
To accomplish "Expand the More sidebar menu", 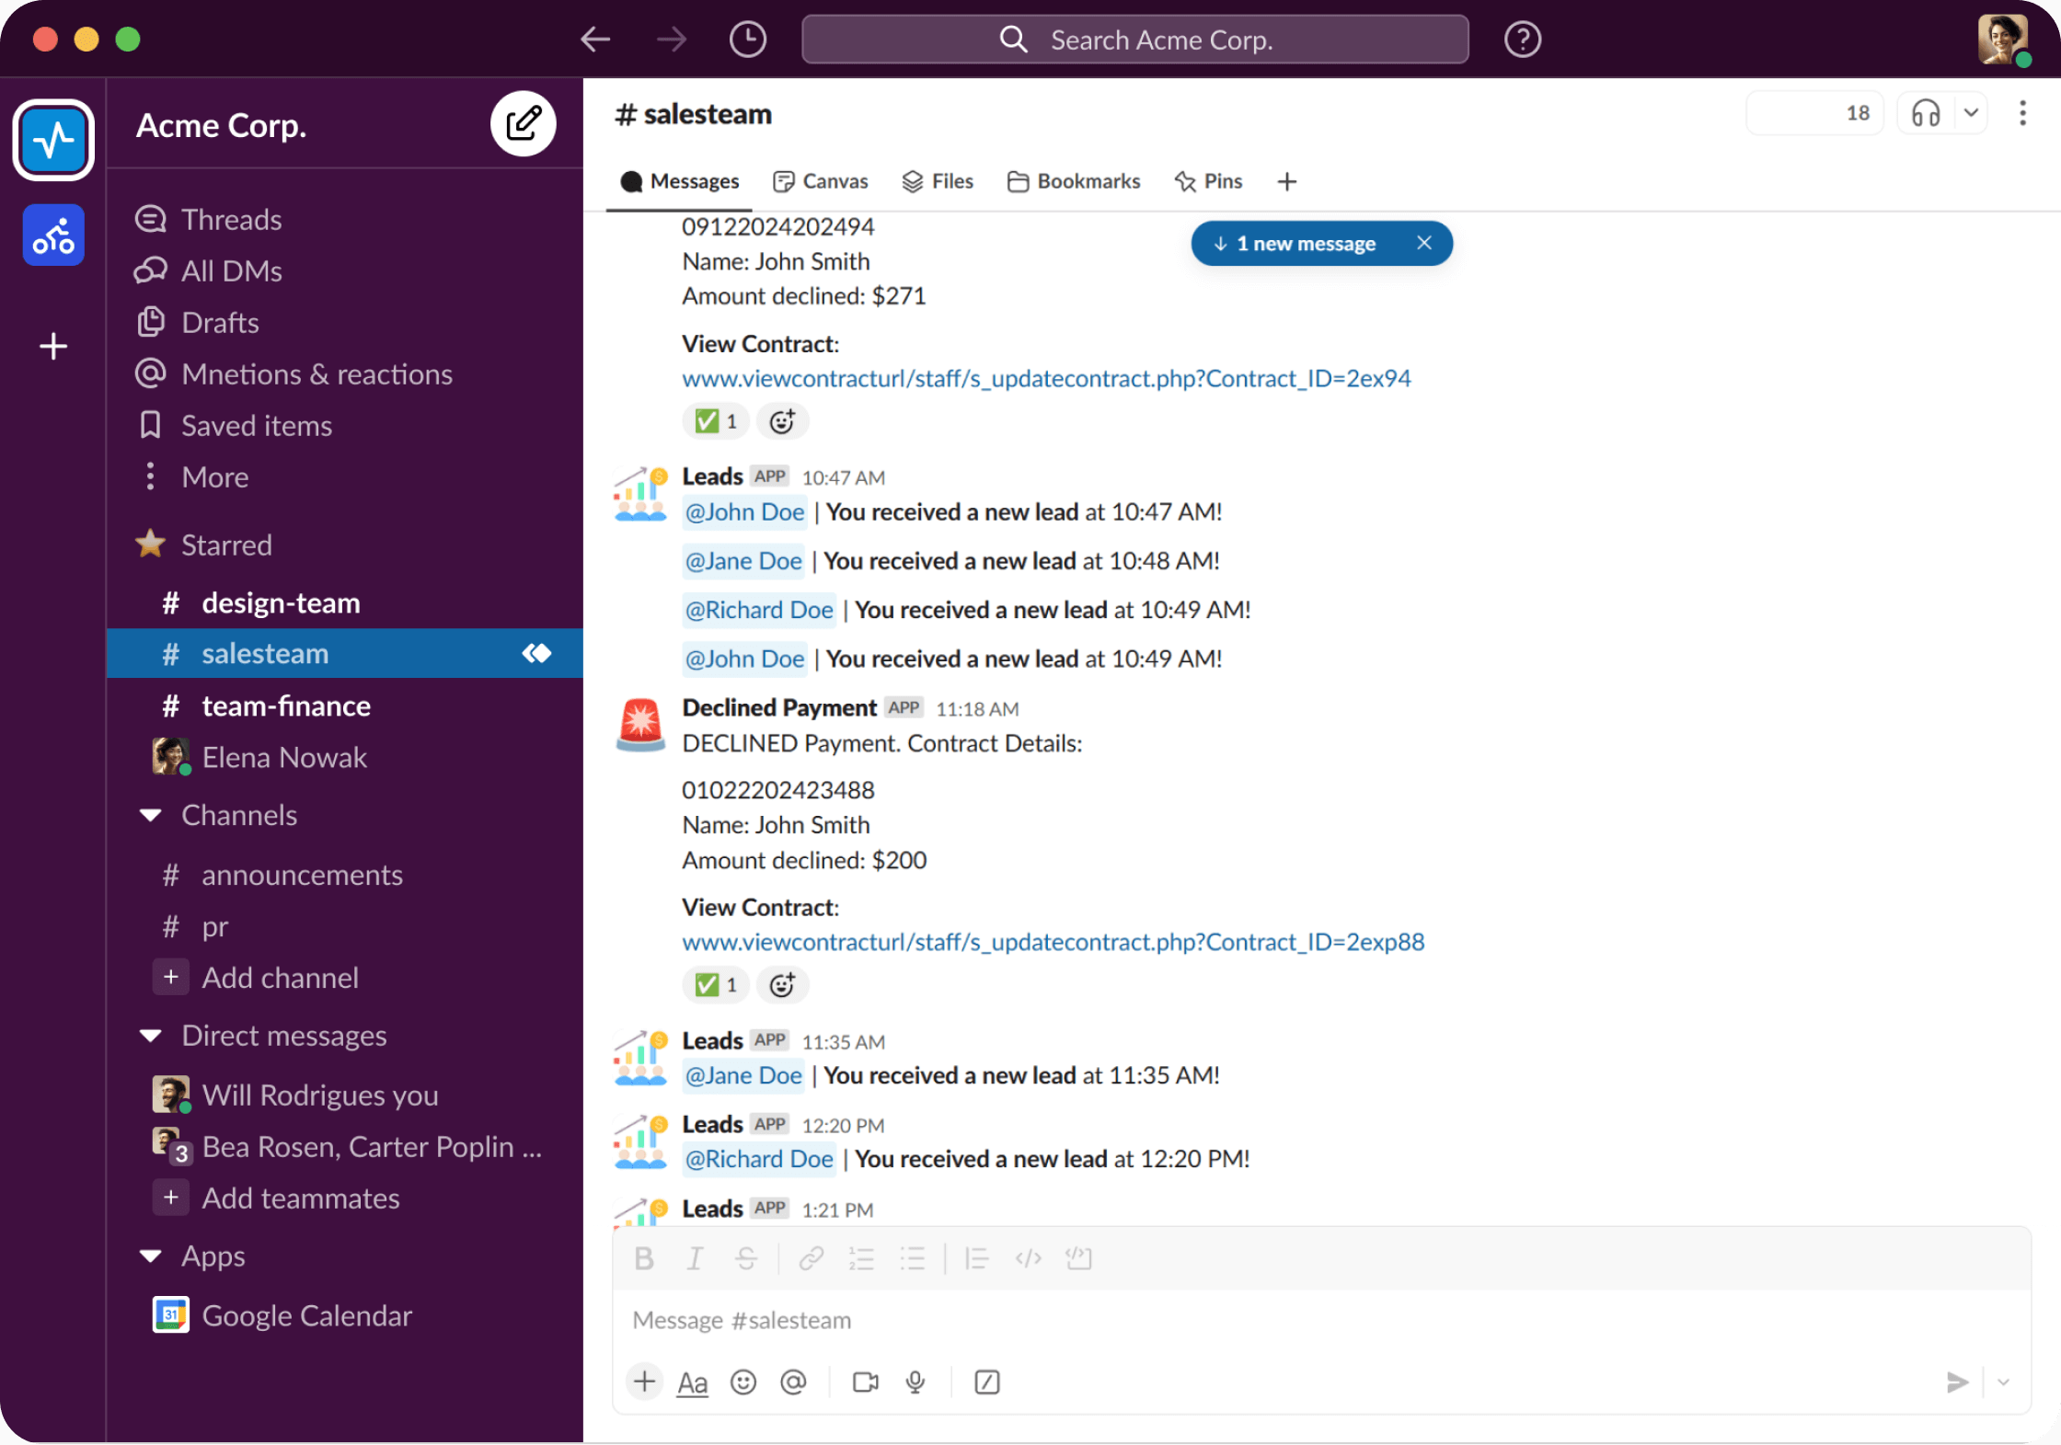I will 193,477.
